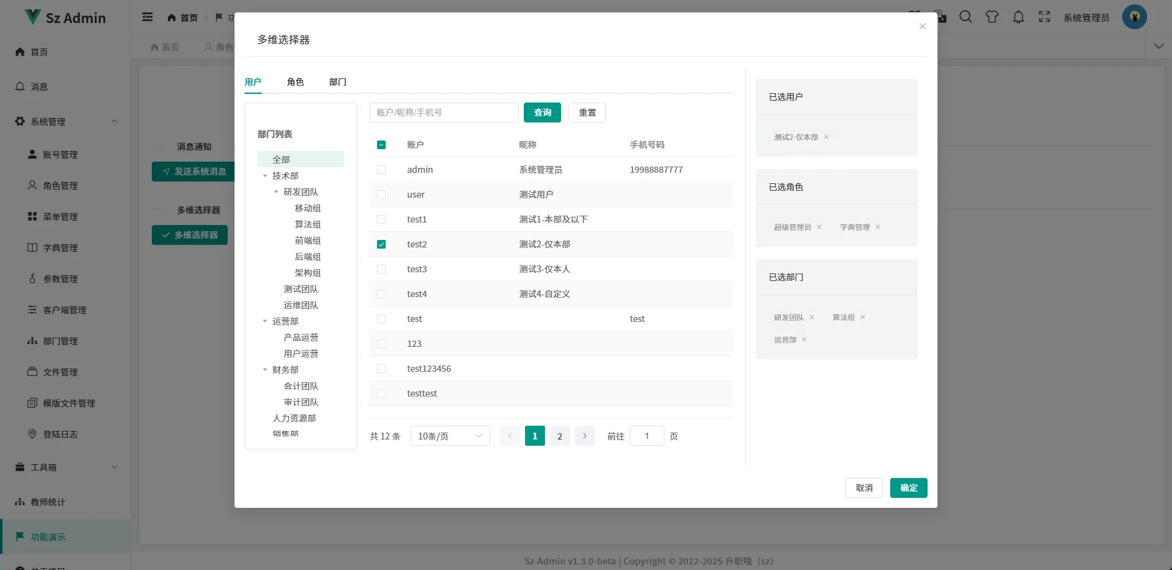Switch language via the translate icon
Viewport: 1172px width, 570px height.
[x=941, y=17]
